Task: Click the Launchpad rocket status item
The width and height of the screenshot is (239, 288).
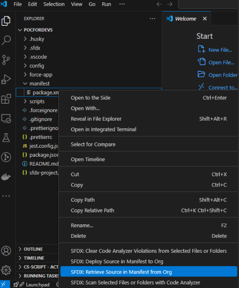Action: 32,284
